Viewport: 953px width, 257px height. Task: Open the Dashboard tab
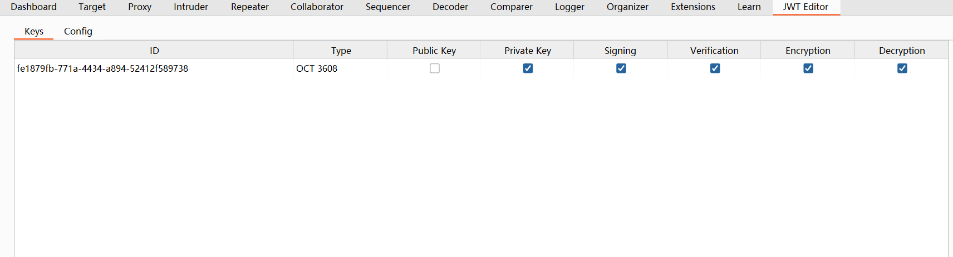click(x=33, y=7)
